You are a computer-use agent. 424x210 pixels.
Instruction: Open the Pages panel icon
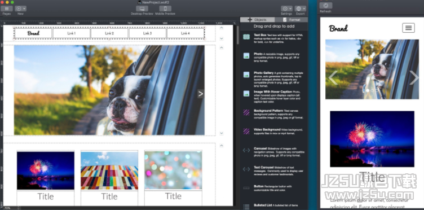click(7, 8)
